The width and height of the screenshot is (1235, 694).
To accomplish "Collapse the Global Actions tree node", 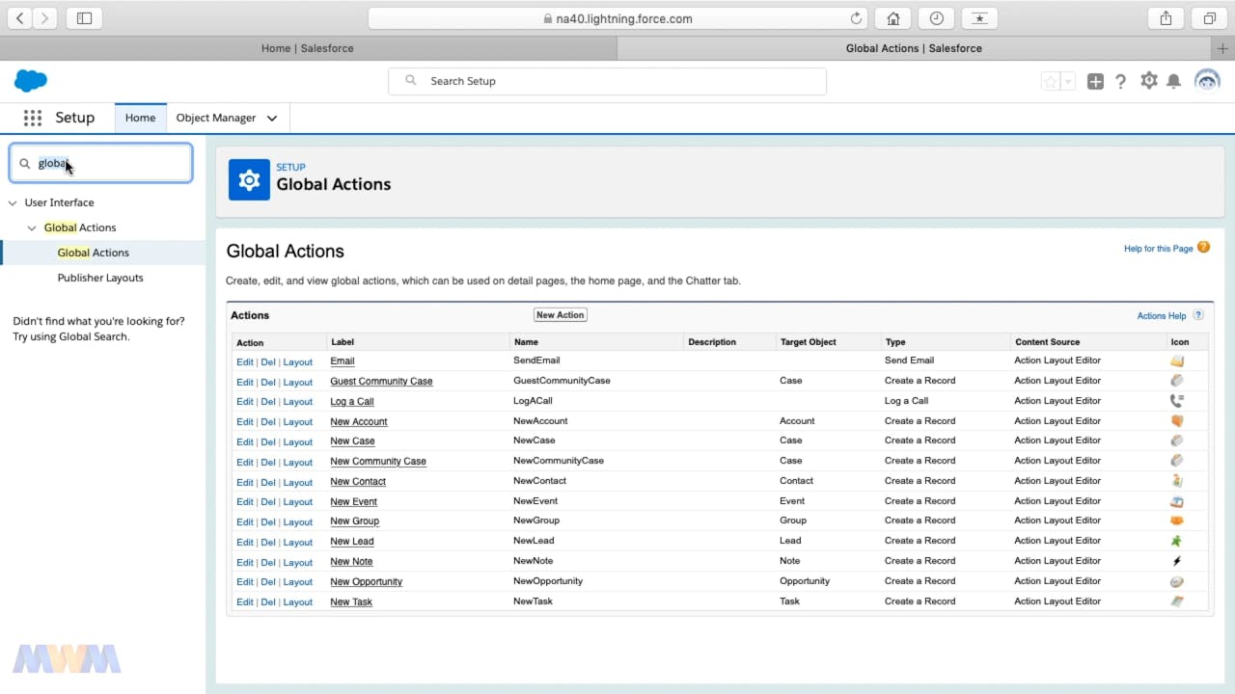I will coord(32,228).
